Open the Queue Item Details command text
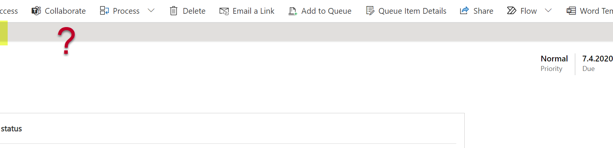 [412, 11]
